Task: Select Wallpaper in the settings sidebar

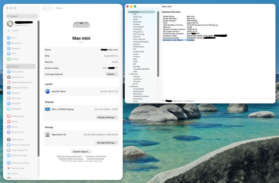Action: pos(16,109)
